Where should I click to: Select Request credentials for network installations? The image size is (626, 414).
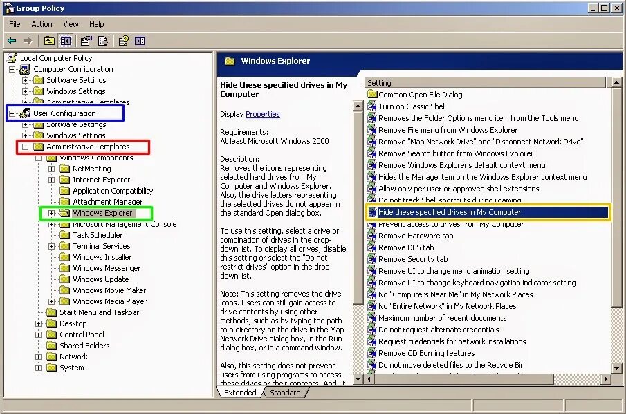[x=452, y=341]
